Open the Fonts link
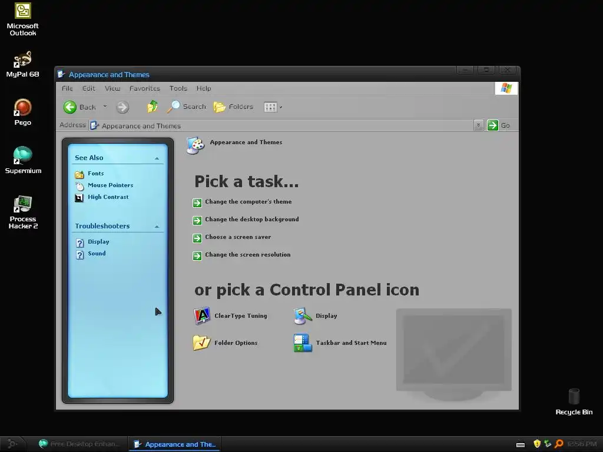603x452 pixels. coord(96,174)
